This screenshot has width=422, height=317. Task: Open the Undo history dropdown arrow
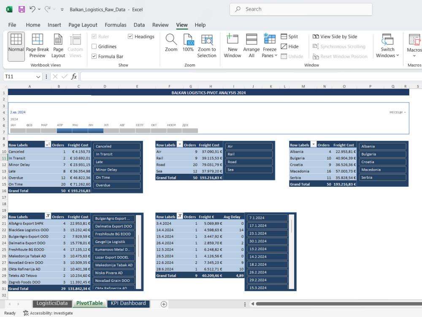pos(39,9)
